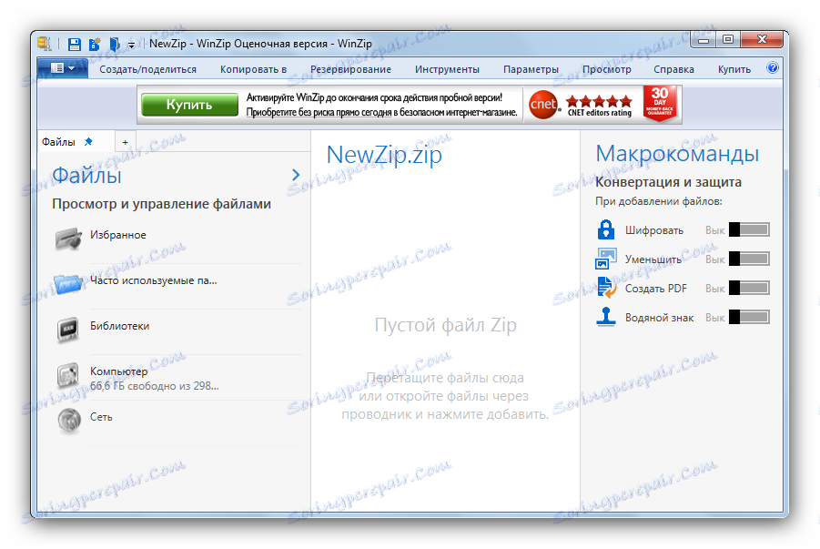Open WinZip help via the question mark button
This screenshot has width=820, height=549.
(x=772, y=67)
